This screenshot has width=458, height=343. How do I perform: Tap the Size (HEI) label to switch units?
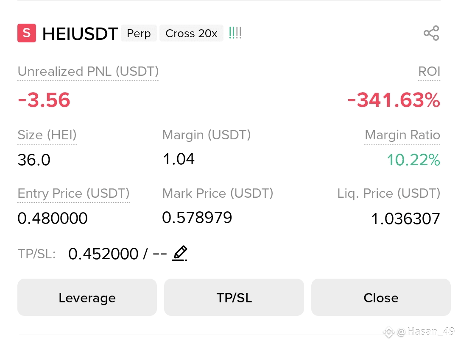click(47, 135)
